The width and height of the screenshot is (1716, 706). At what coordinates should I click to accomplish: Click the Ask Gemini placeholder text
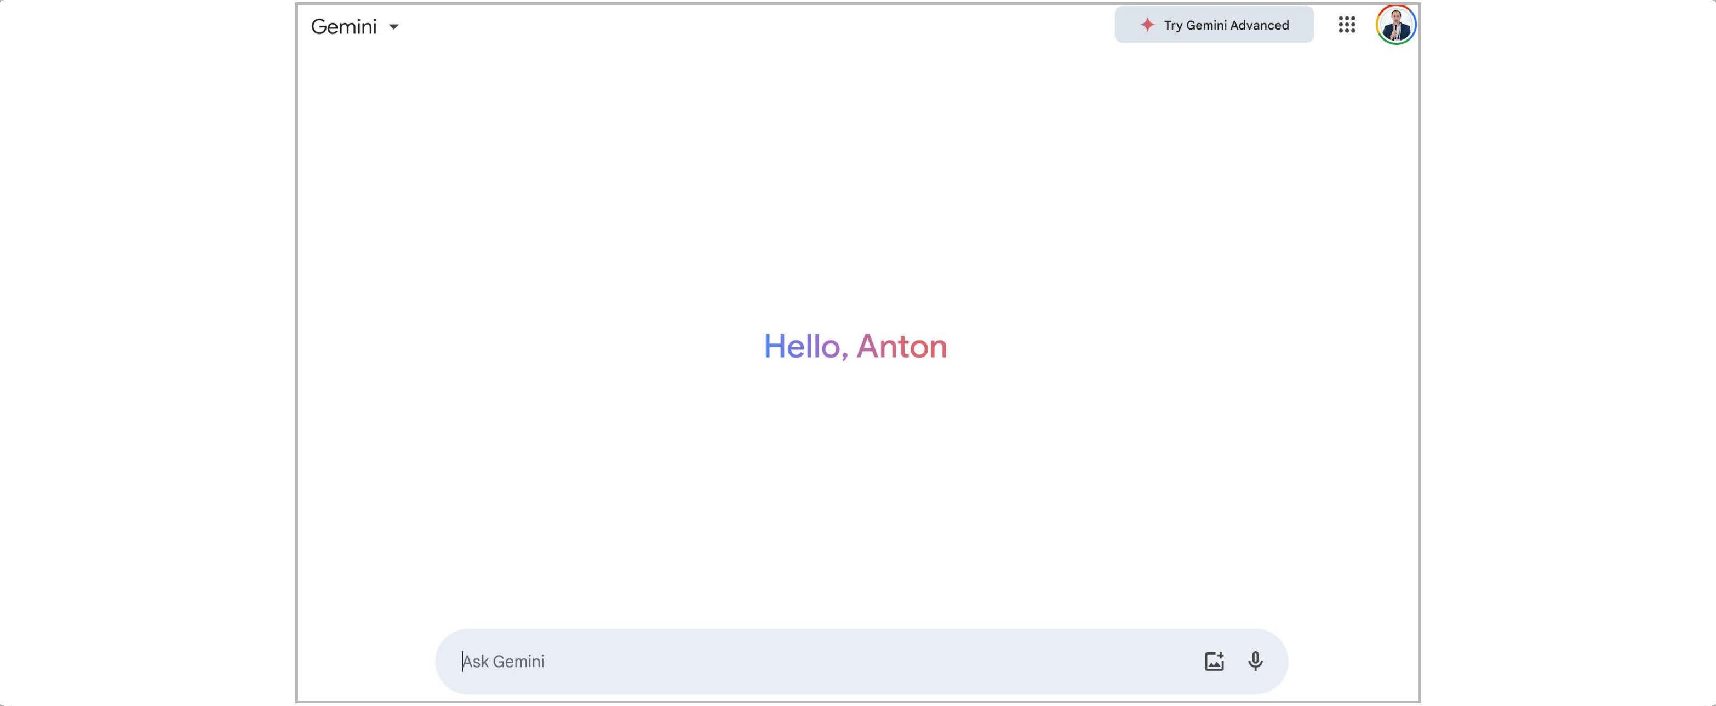click(504, 662)
